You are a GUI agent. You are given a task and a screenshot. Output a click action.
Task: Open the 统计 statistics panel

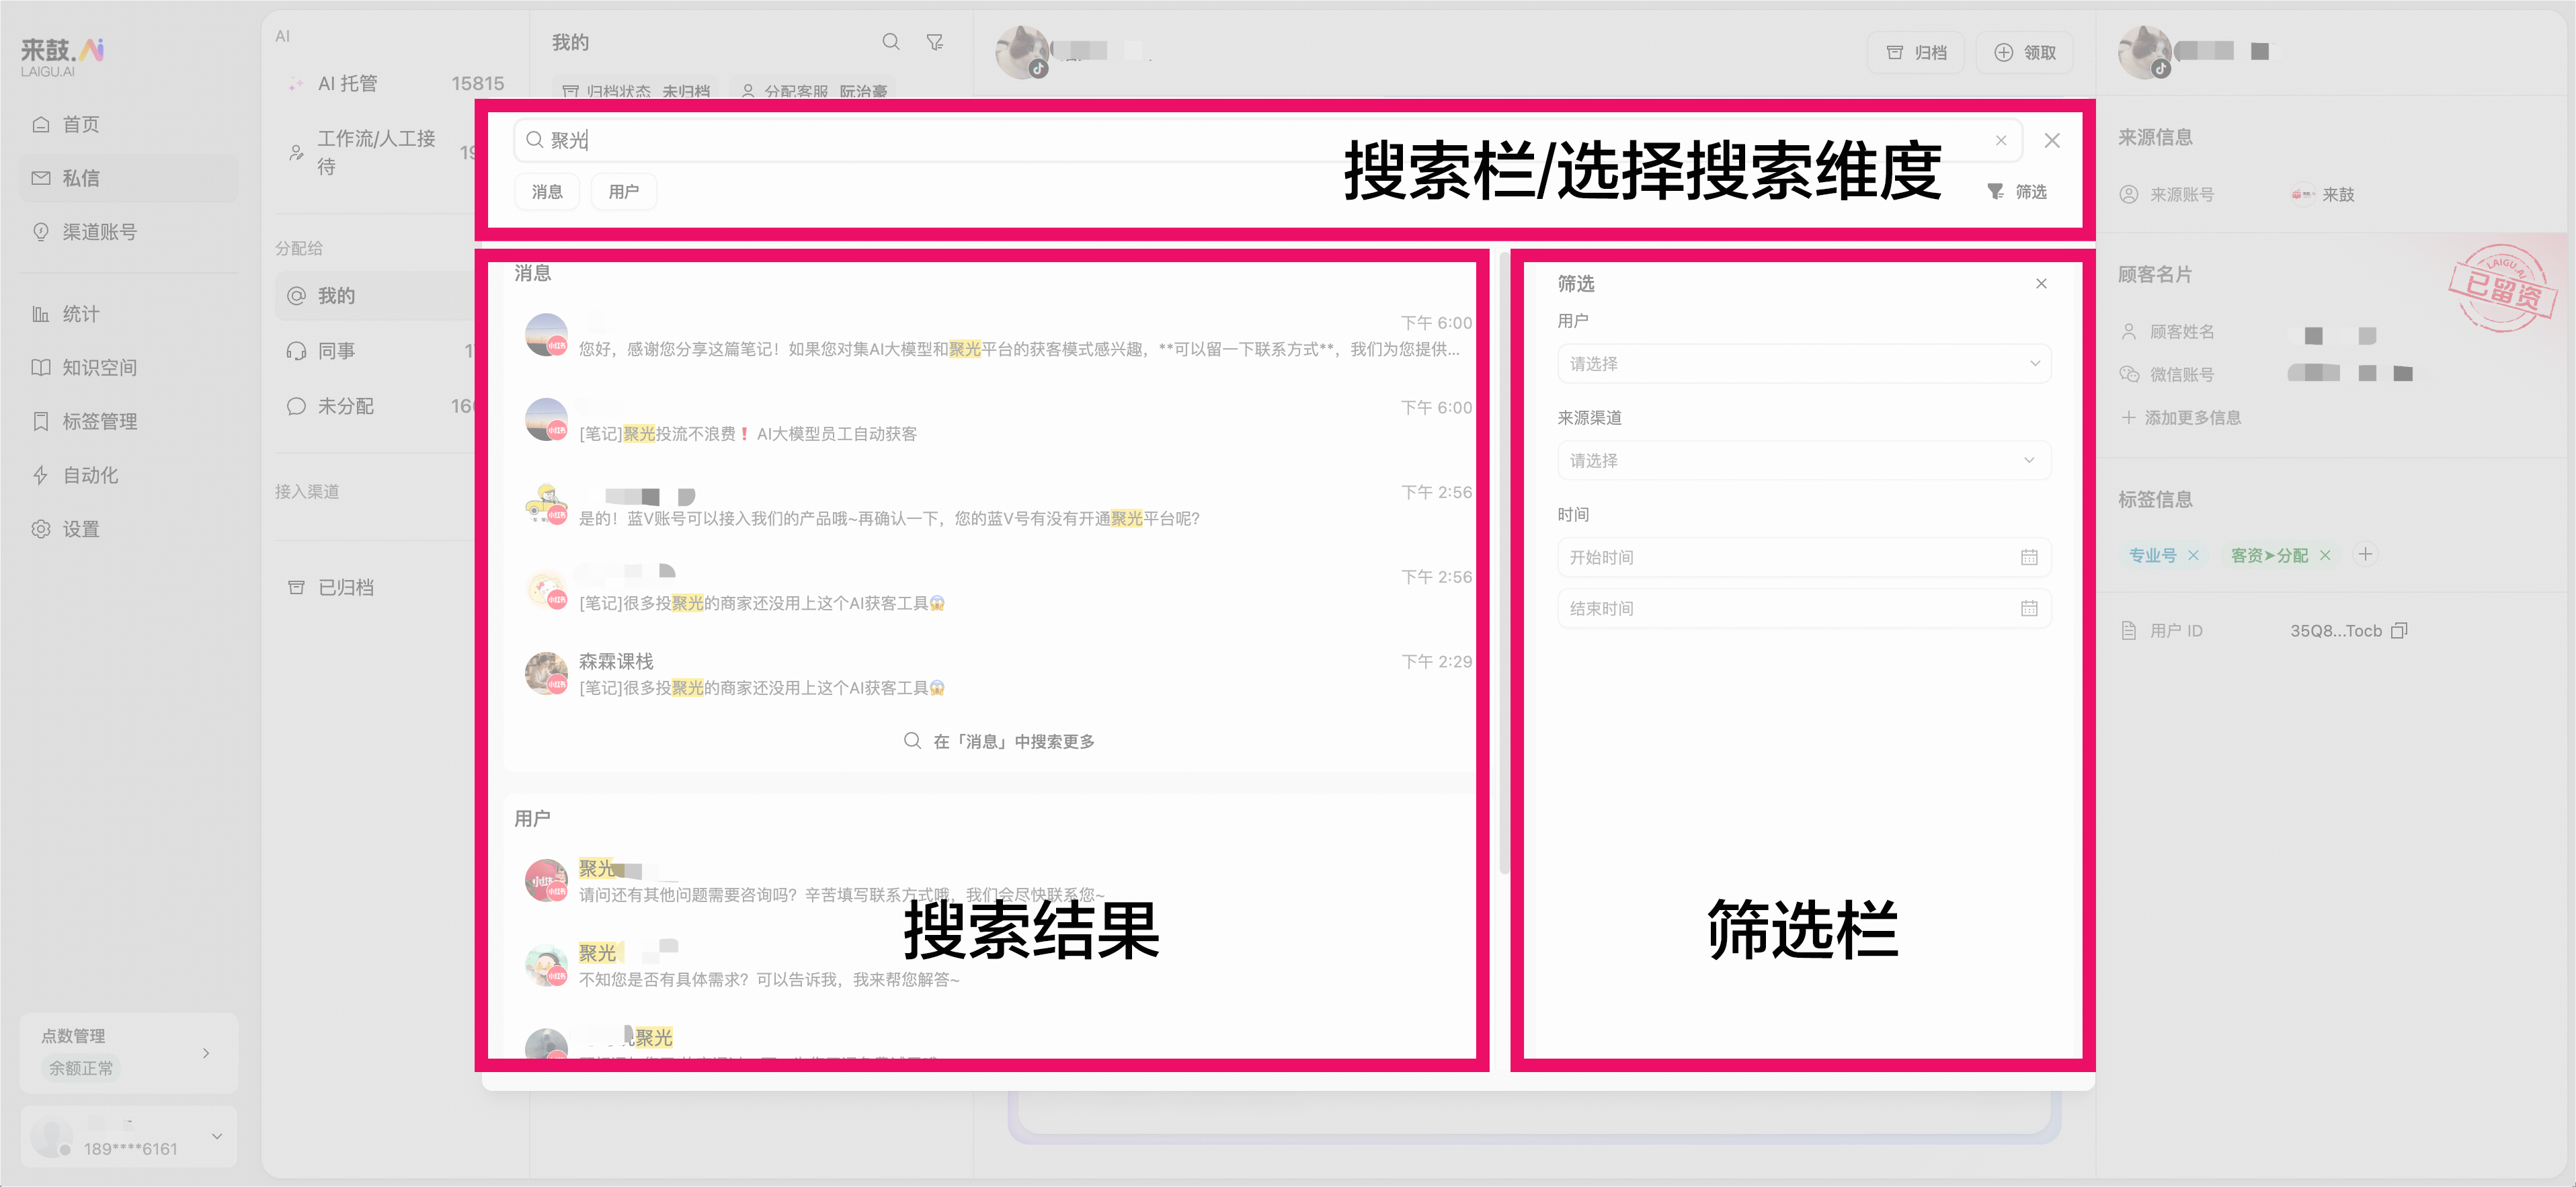80,313
